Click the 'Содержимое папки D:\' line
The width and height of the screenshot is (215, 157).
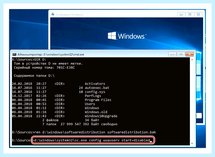point(34,76)
